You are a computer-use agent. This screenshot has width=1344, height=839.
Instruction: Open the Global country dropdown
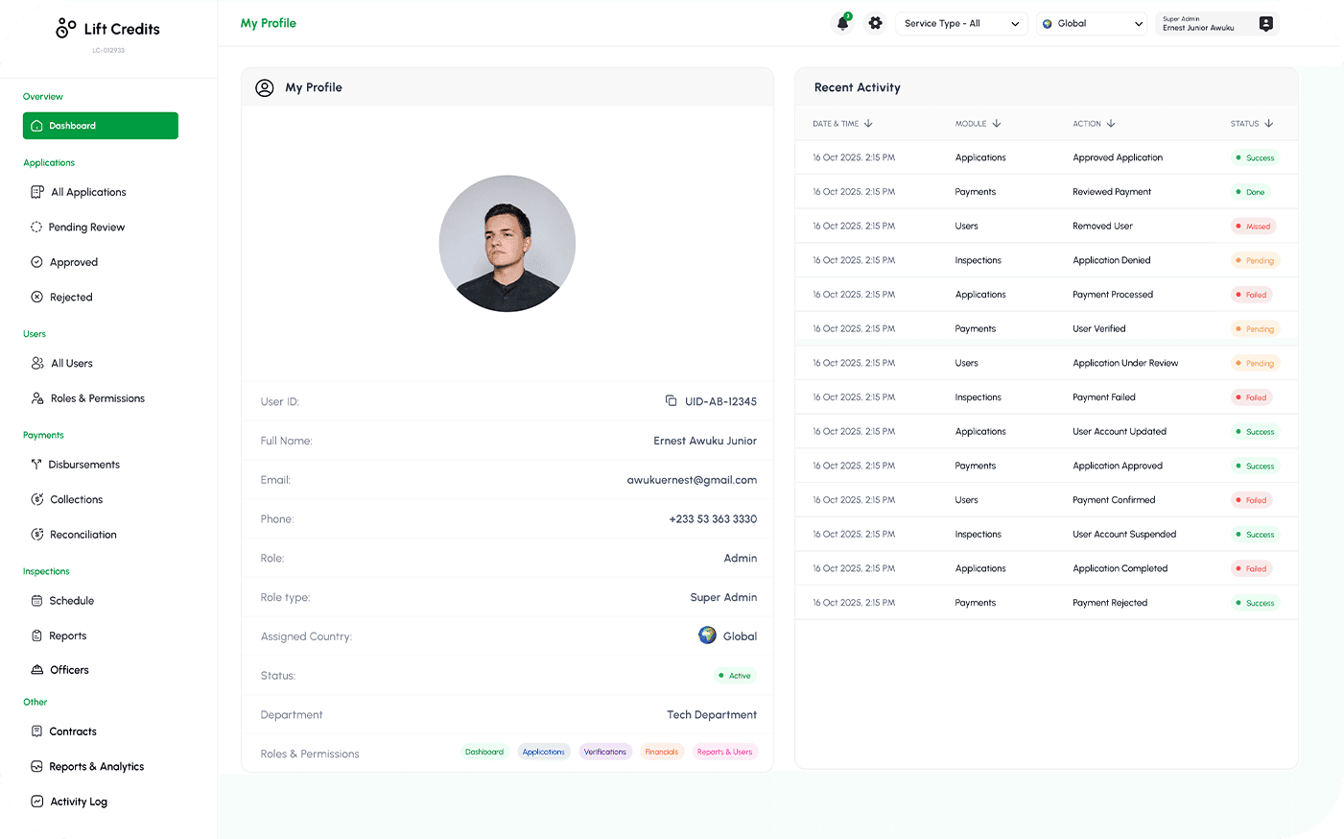1092,24
